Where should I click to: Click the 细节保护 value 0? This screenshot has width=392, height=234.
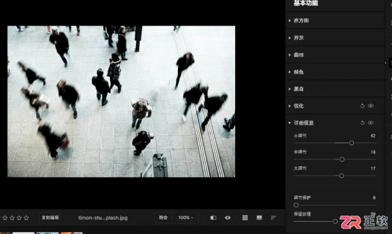[x=374, y=198]
